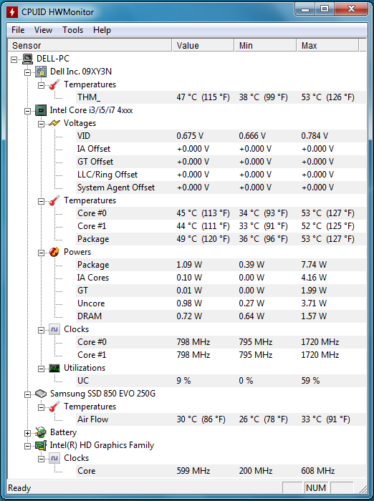
Task: Click the Intel HD Graphics card icon
Action: pyautogui.click(x=41, y=445)
